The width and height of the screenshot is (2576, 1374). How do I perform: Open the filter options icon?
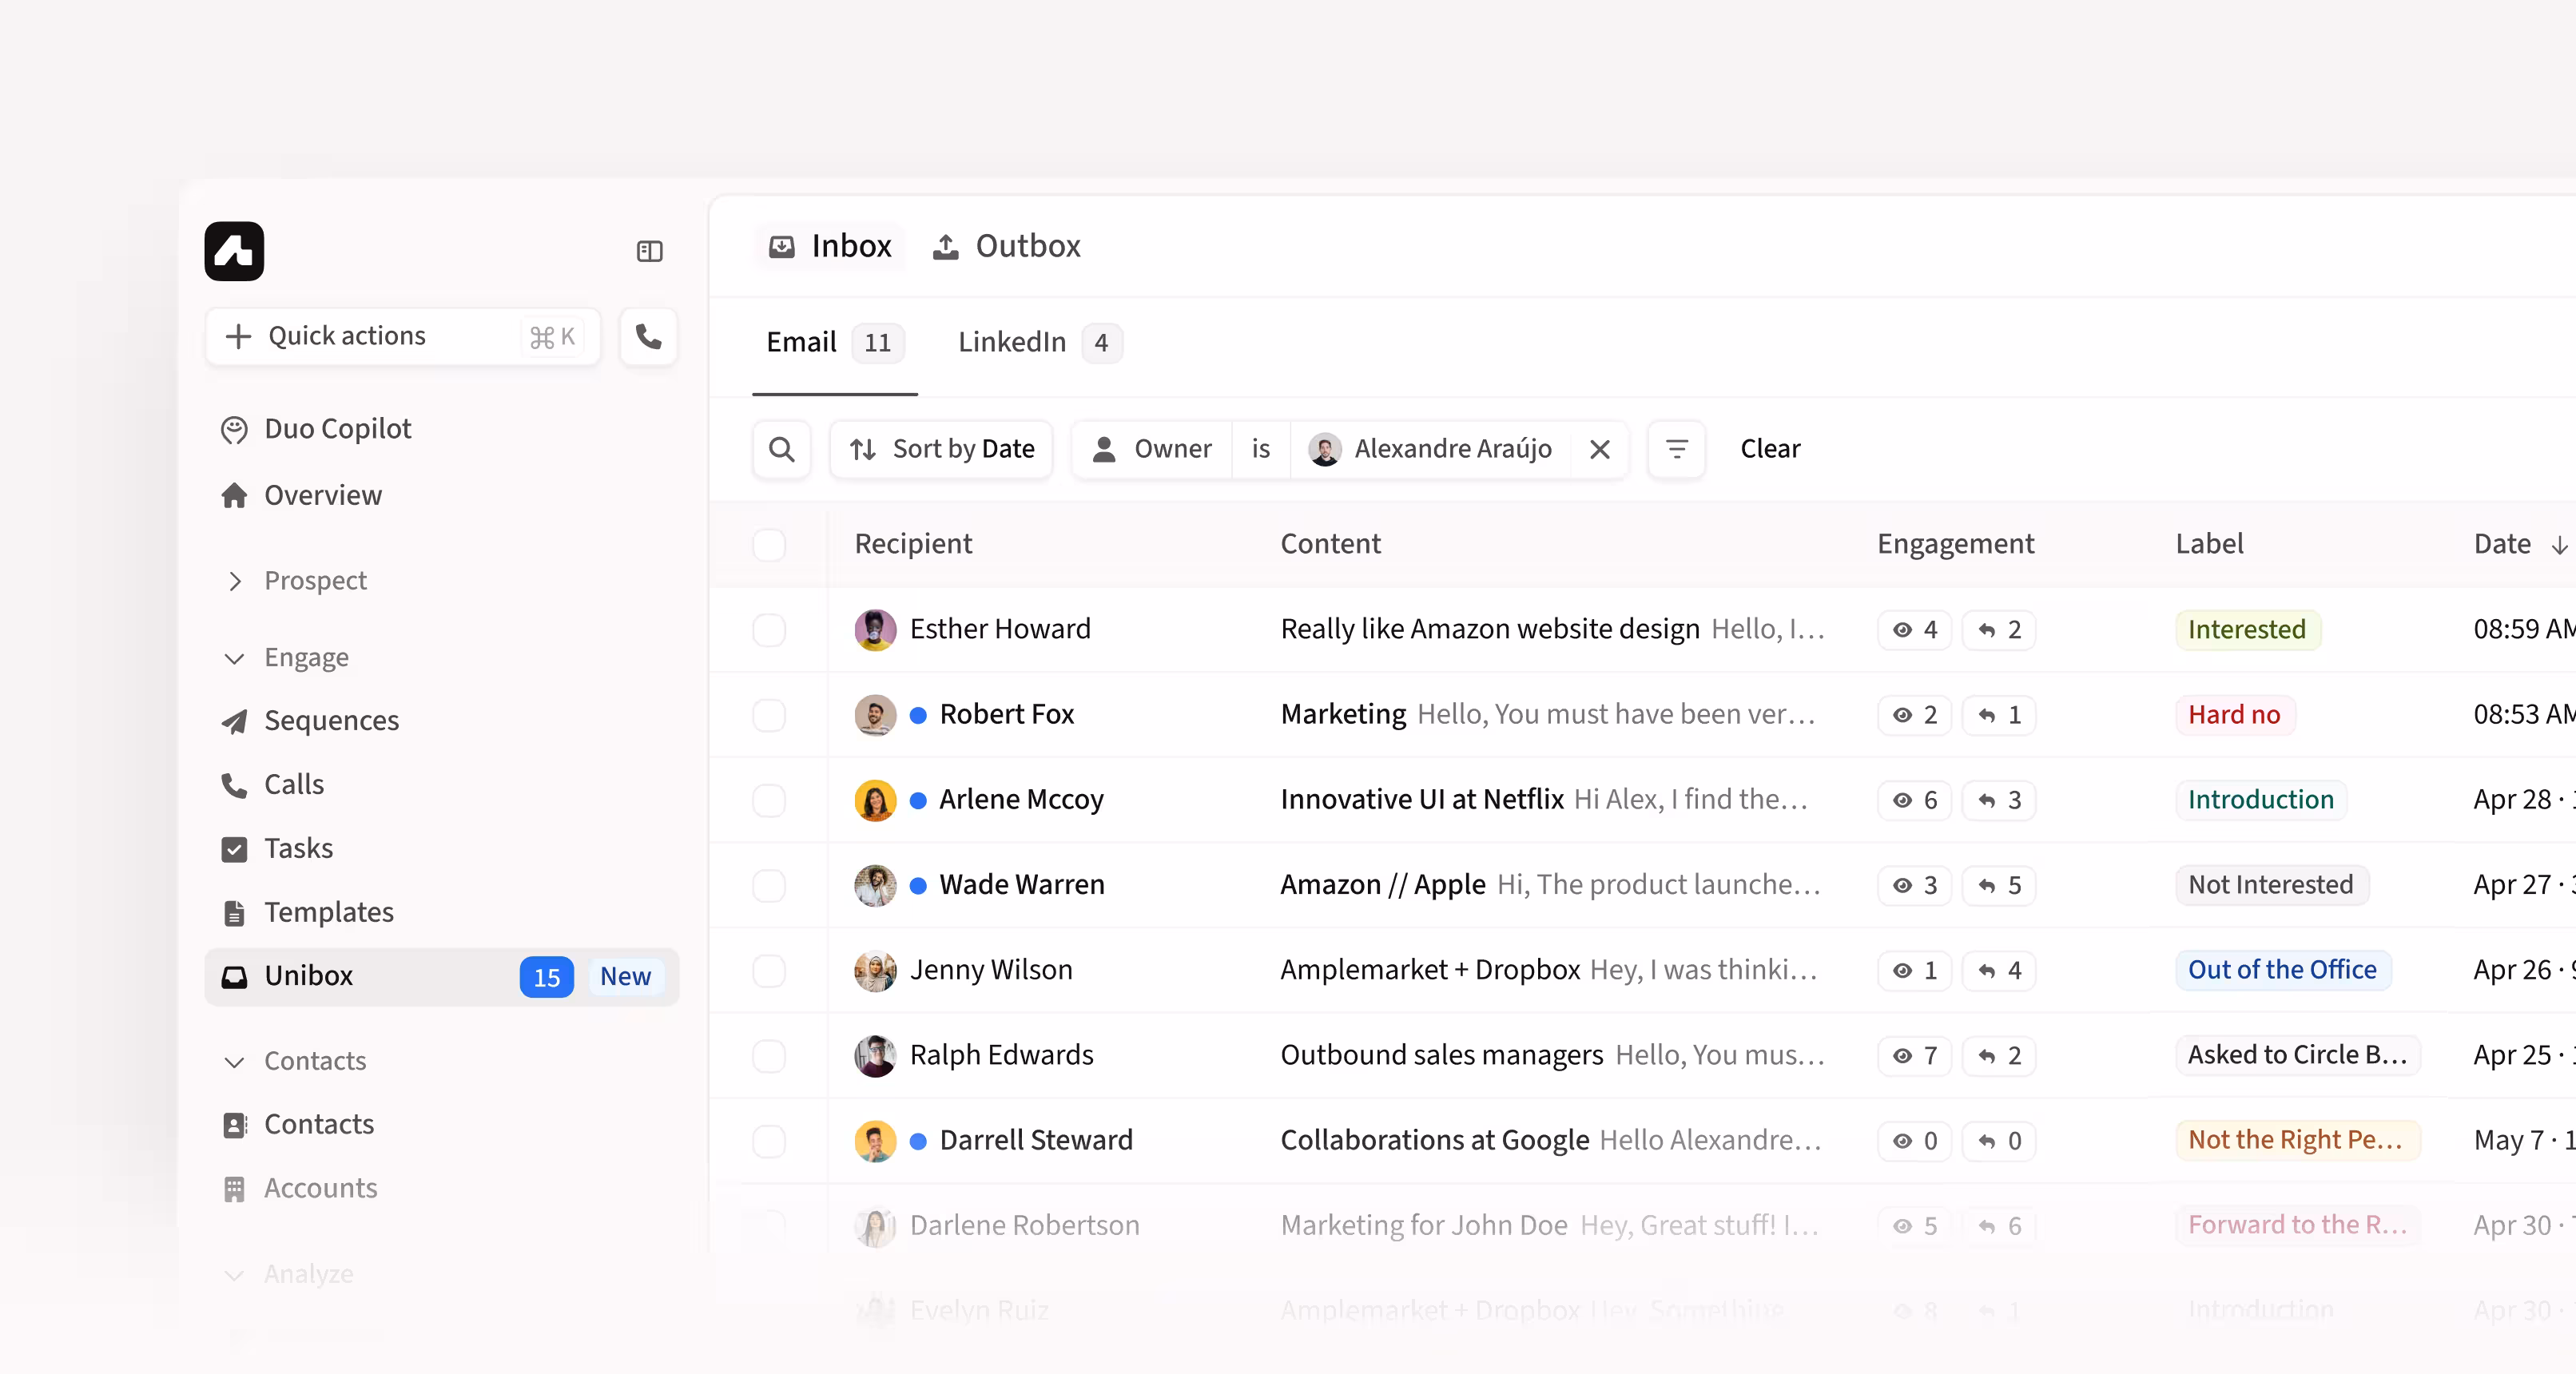tap(1677, 449)
